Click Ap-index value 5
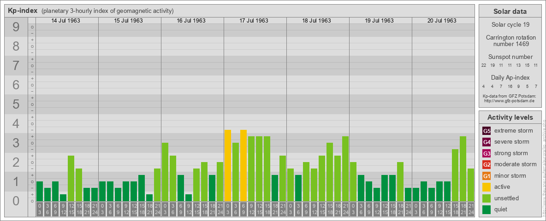Screen dimensions: 546x221 click(x=527, y=86)
